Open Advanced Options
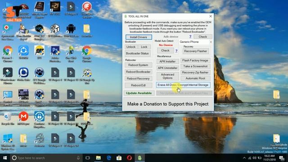Image resolution: width=288 pixels, height=162 pixels. point(167,76)
